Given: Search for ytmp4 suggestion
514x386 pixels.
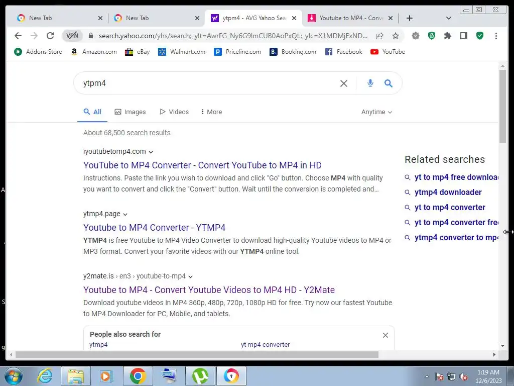Looking at the screenshot, I should click(x=98, y=345).
